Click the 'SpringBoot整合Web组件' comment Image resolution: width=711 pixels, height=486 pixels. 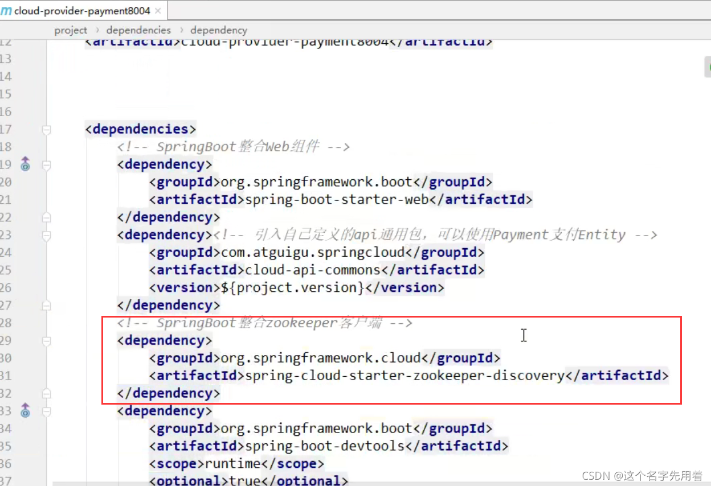point(234,147)
